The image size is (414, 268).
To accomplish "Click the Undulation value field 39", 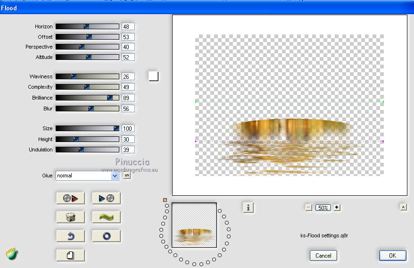I will click(x=128, y=150).
